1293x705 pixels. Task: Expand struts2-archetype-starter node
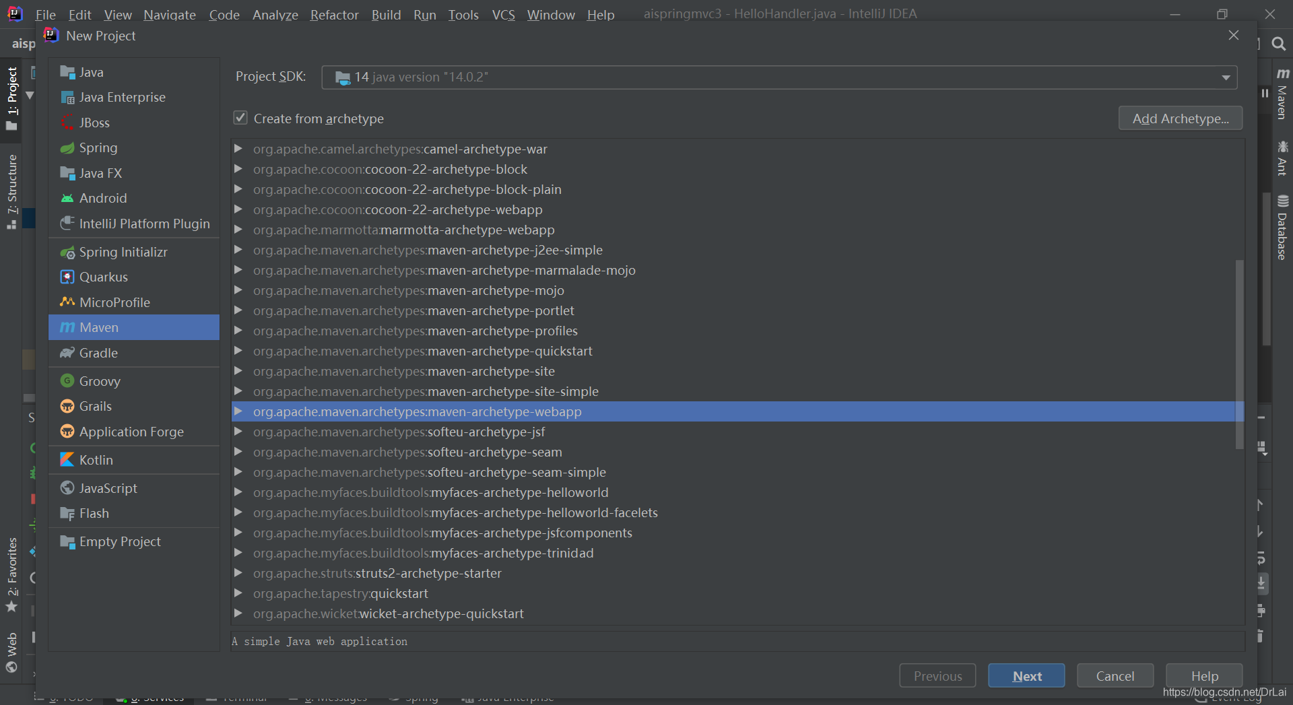[238, 573]
